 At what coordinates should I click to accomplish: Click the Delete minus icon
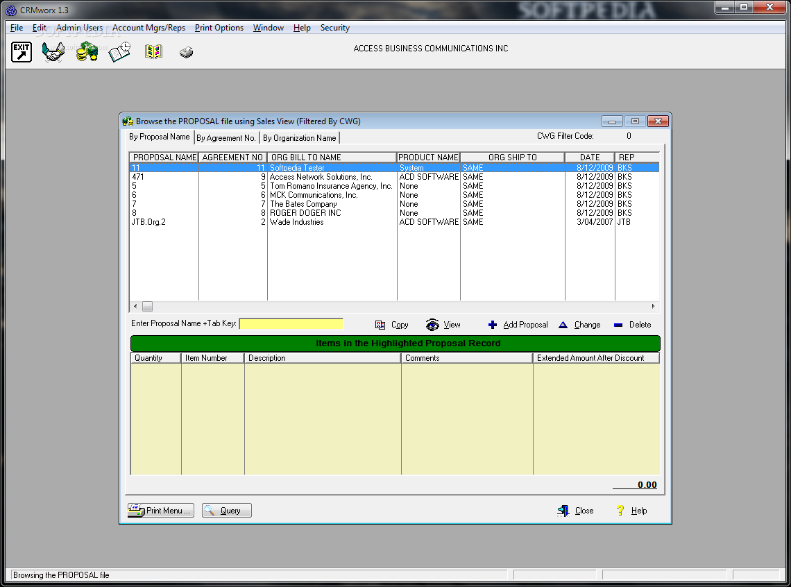618,325
